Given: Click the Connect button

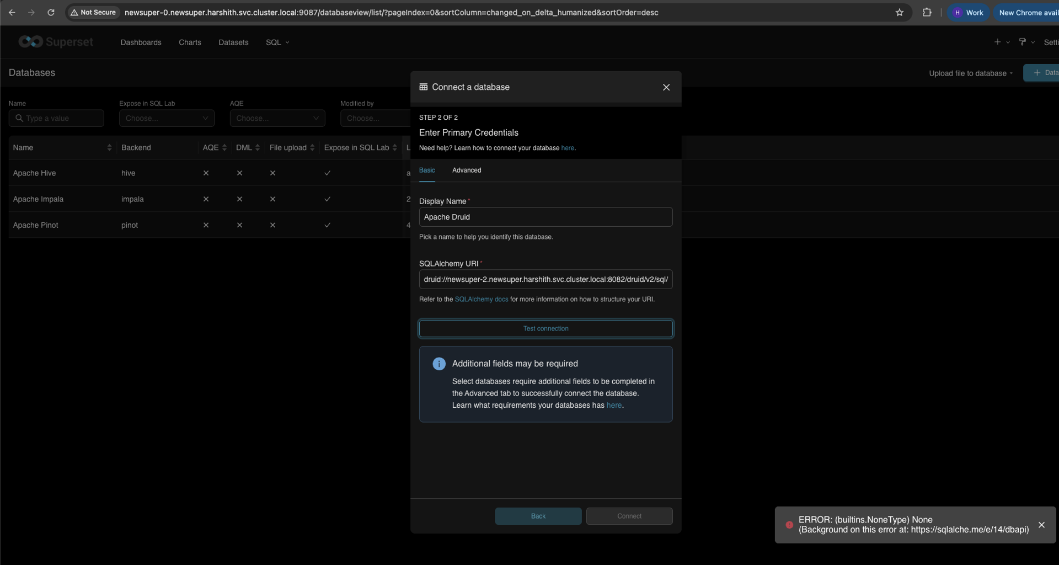Looking at the screenshot, I should [x=629, y=516].
